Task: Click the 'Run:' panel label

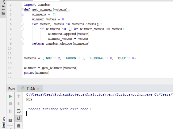Action: click(x=12, y=88)
